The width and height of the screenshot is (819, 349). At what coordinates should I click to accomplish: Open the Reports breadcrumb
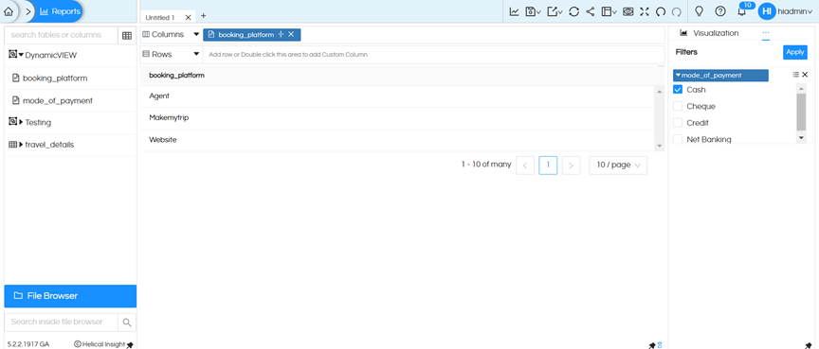(60, 11)
